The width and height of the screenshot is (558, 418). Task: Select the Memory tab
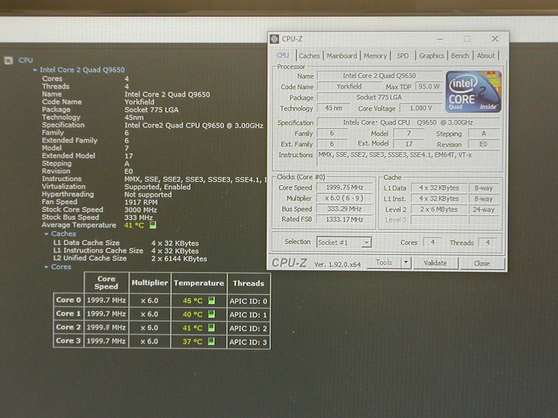pos(375,56)
